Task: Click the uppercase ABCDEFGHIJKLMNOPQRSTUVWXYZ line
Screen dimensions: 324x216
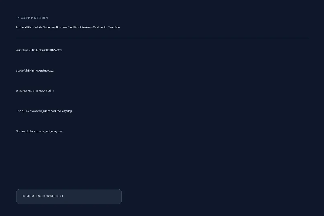Action: pos(39,50)
